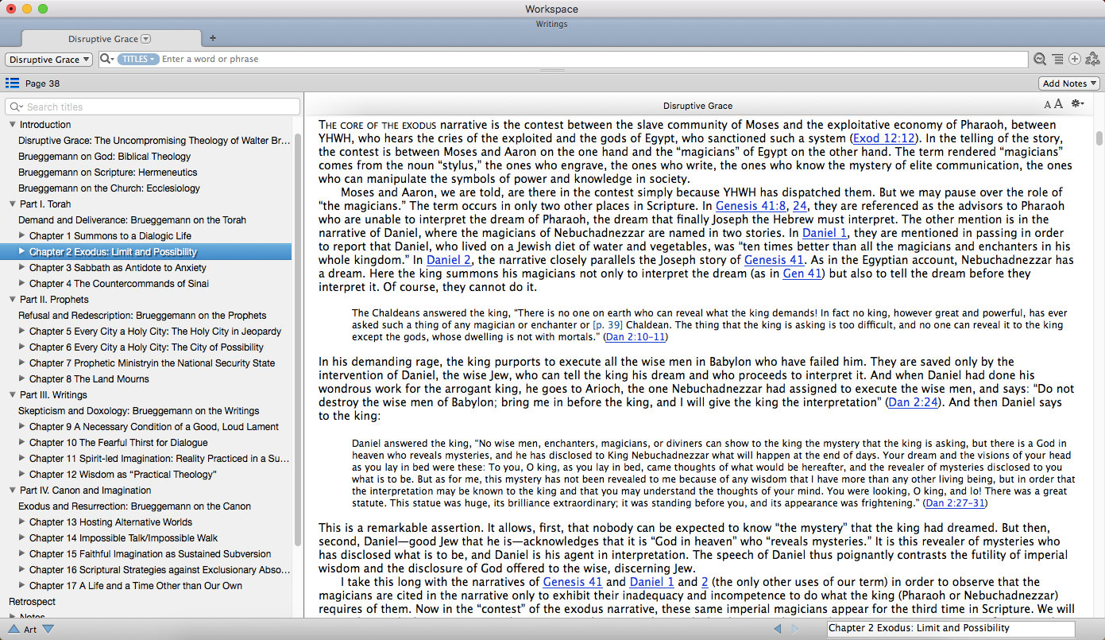The image size is (1105, 640).
Task: Click the recycle arrows icon
Action: coord(1092,60)
